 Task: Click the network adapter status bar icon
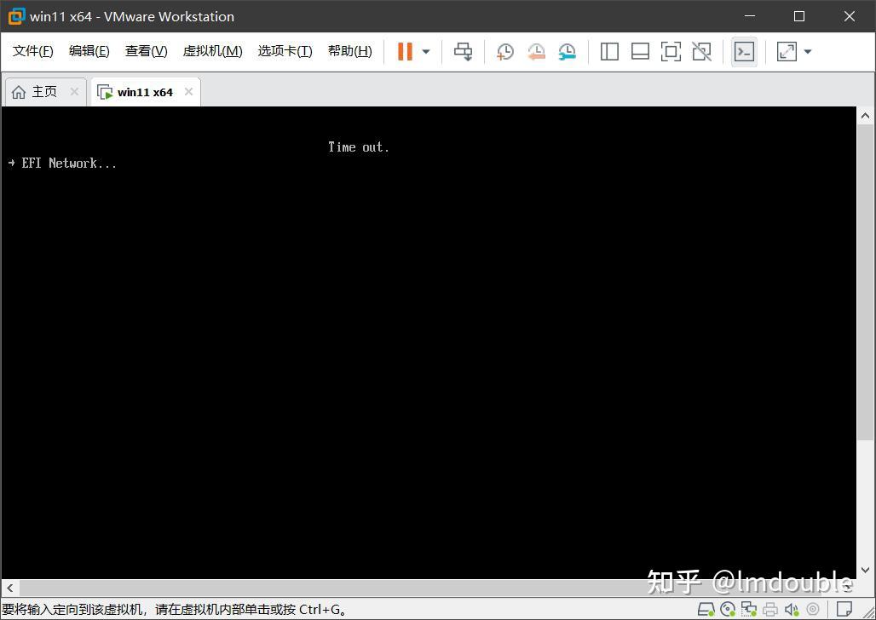749,609
